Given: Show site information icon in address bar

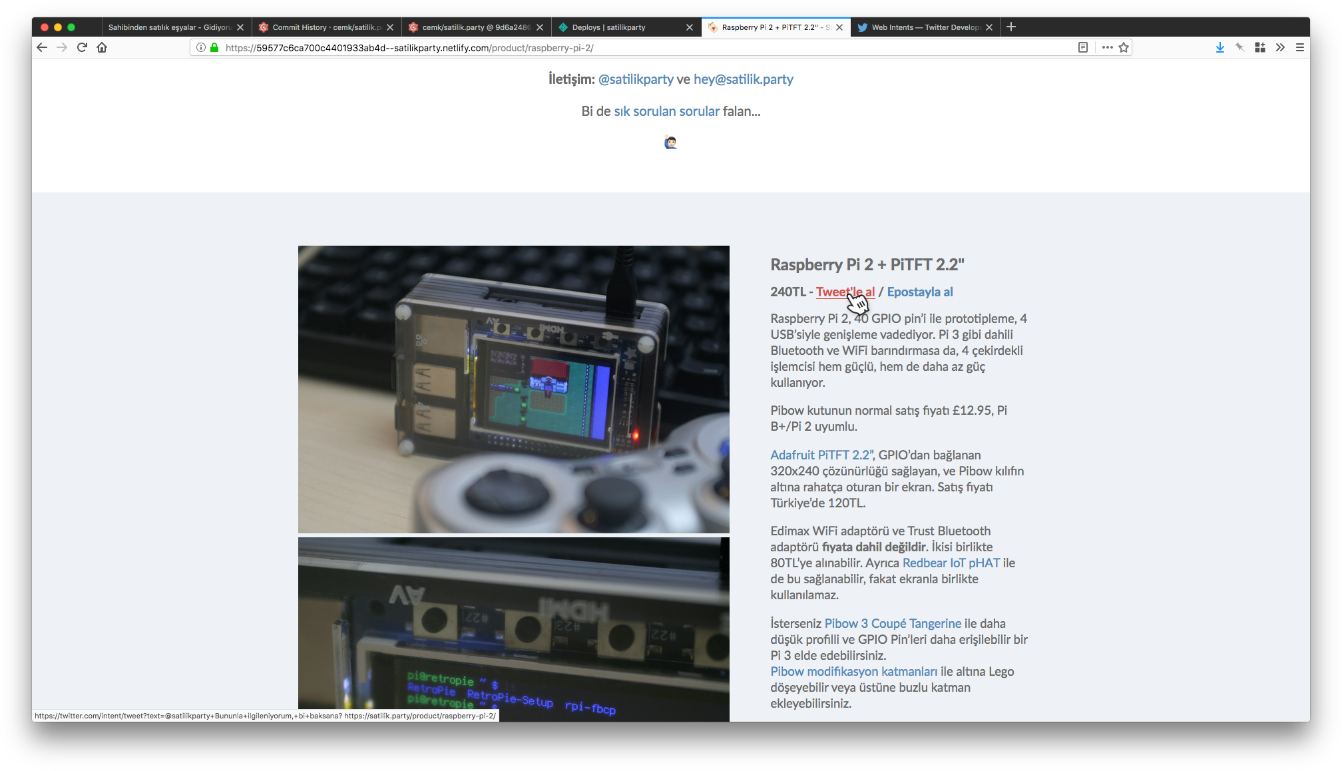Looking at the screenshot, I should 201,47.
